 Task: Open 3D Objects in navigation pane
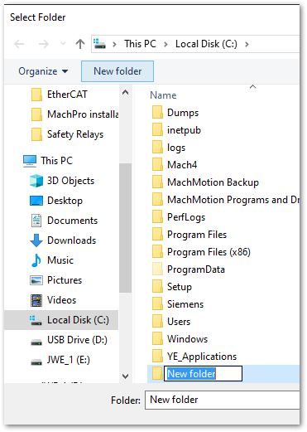click(62, 181)
